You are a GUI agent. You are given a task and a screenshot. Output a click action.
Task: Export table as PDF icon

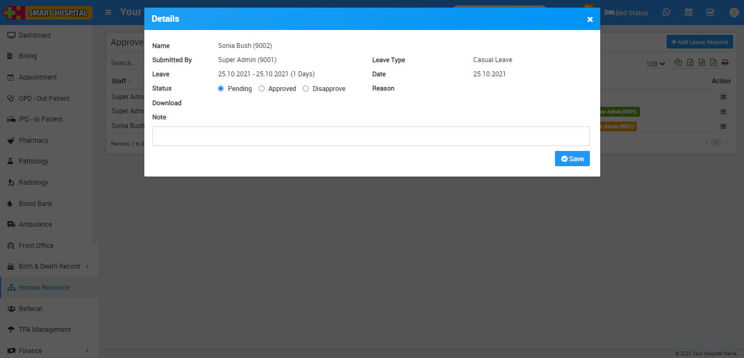[x=713, y=63]
